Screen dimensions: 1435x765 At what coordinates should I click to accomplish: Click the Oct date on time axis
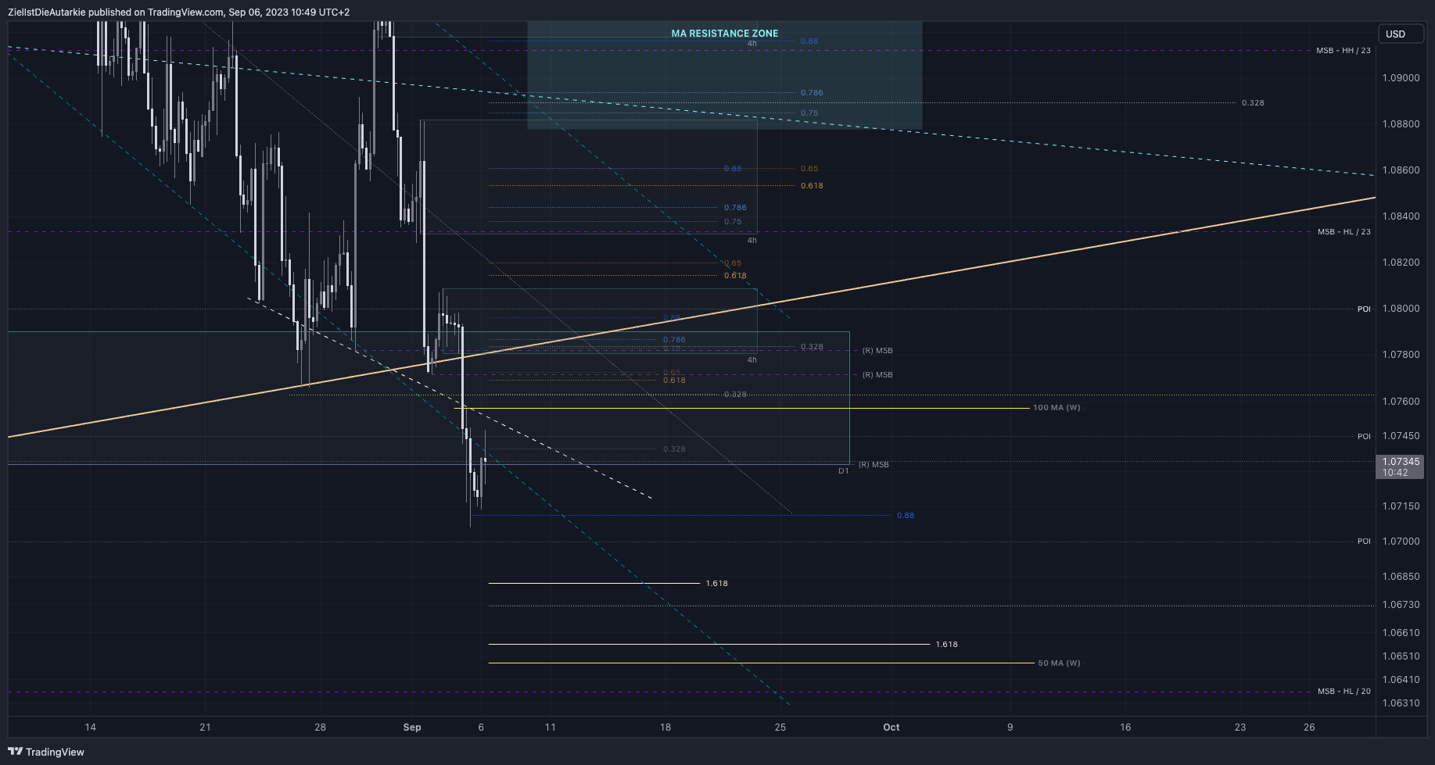(891, 727)
